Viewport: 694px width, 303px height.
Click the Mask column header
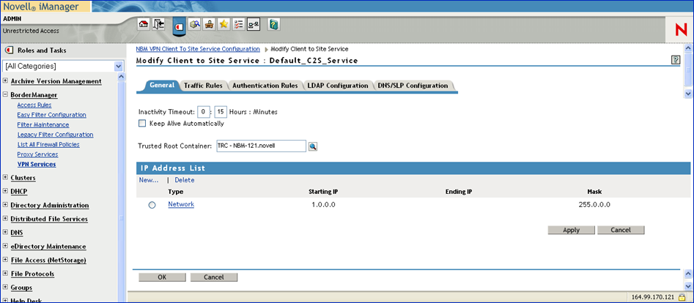click(x=594, y=192)
